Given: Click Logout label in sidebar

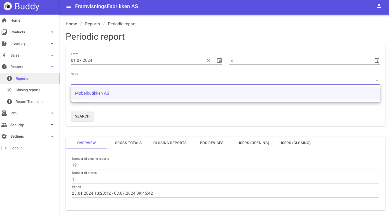Looking at the screenshot, I should 16,148.
